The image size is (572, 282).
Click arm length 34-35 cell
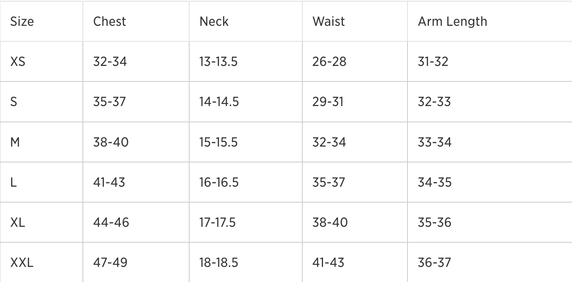435,182
